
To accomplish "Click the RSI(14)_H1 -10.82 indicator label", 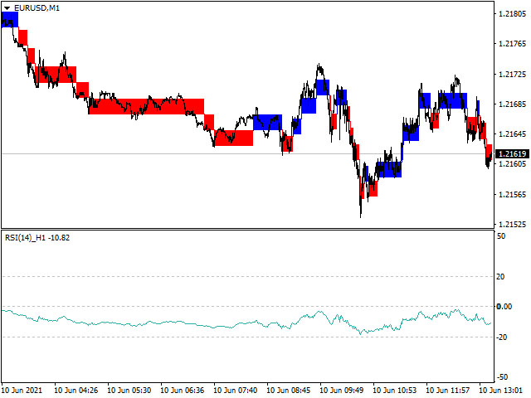I will tap(37, 238).
